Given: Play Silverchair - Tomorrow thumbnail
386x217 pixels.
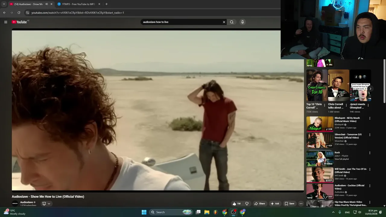Looking at the screenshot, I should 320,140.
